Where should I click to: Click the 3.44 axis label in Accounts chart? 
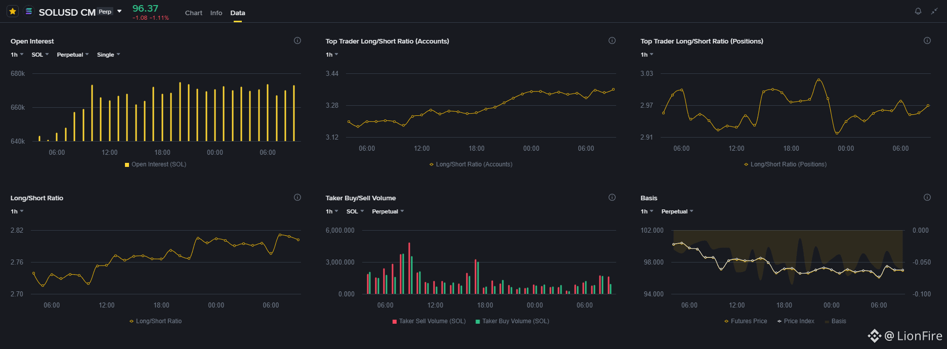click(x=332, y=74)
